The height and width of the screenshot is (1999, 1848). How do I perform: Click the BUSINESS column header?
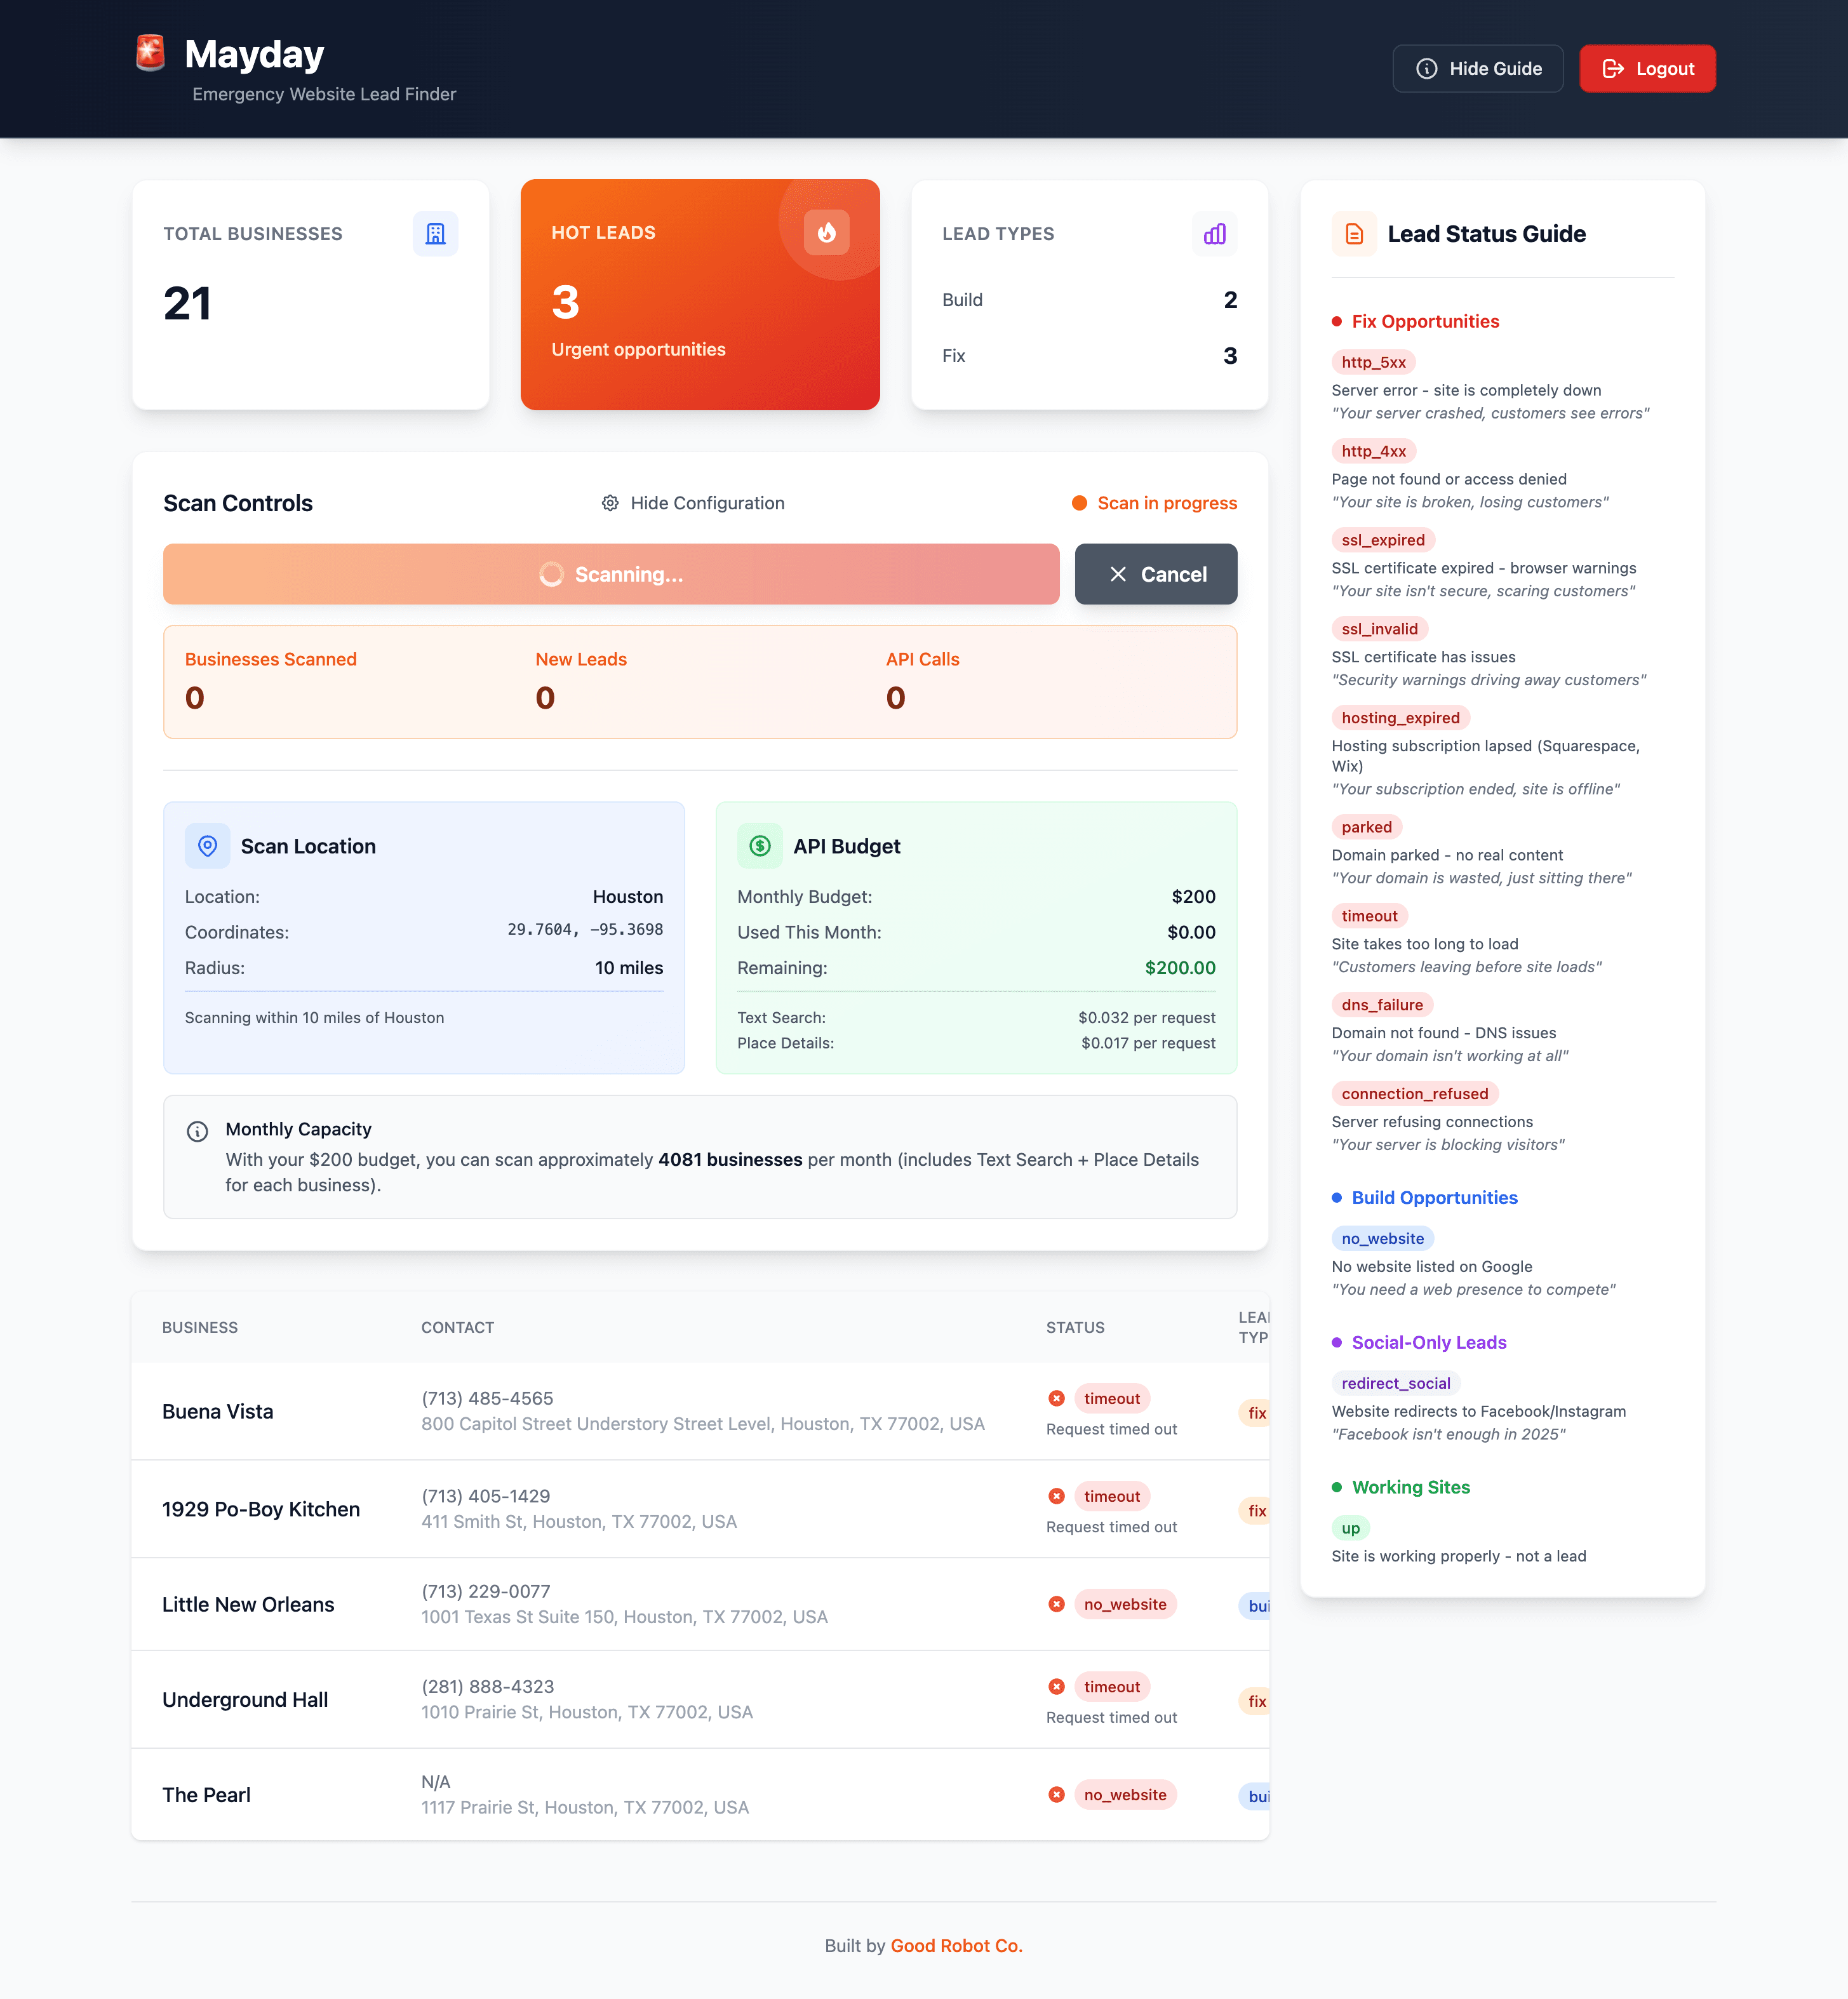point(200,1327)
